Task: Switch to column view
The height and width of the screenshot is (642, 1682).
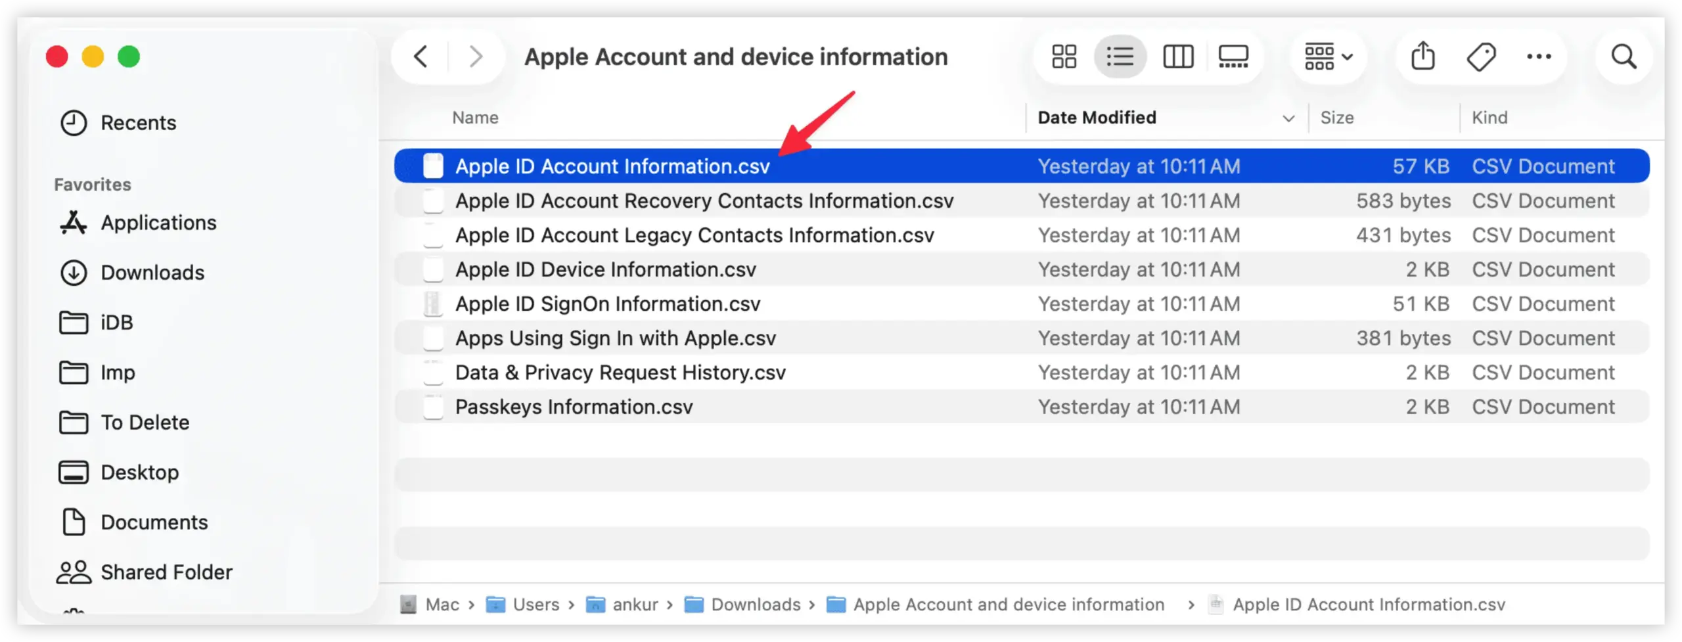Action: 1177,57
